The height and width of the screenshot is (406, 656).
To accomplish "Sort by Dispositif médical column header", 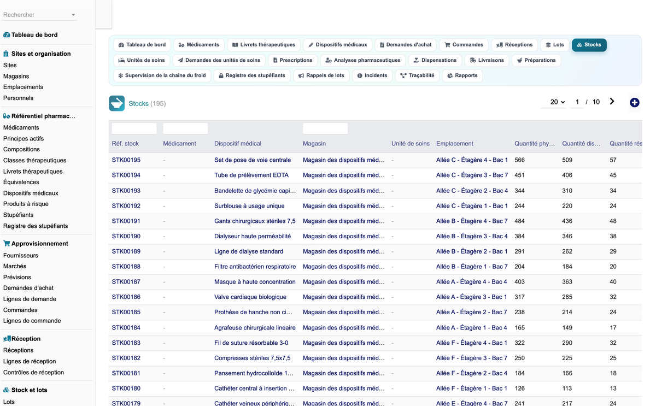I will click(x=238, y=144).
